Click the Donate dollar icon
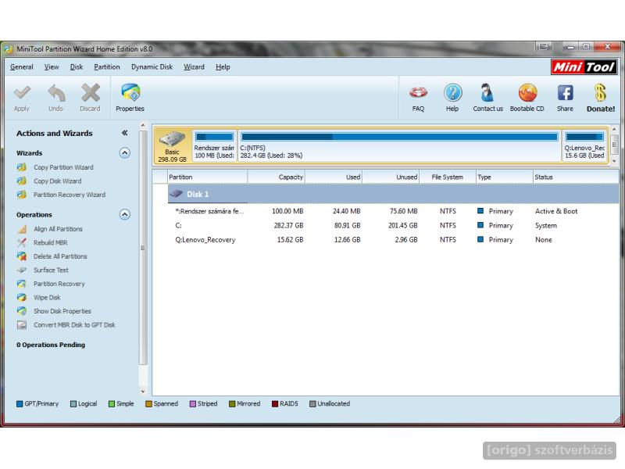The image size is (625, 469). 600,92
